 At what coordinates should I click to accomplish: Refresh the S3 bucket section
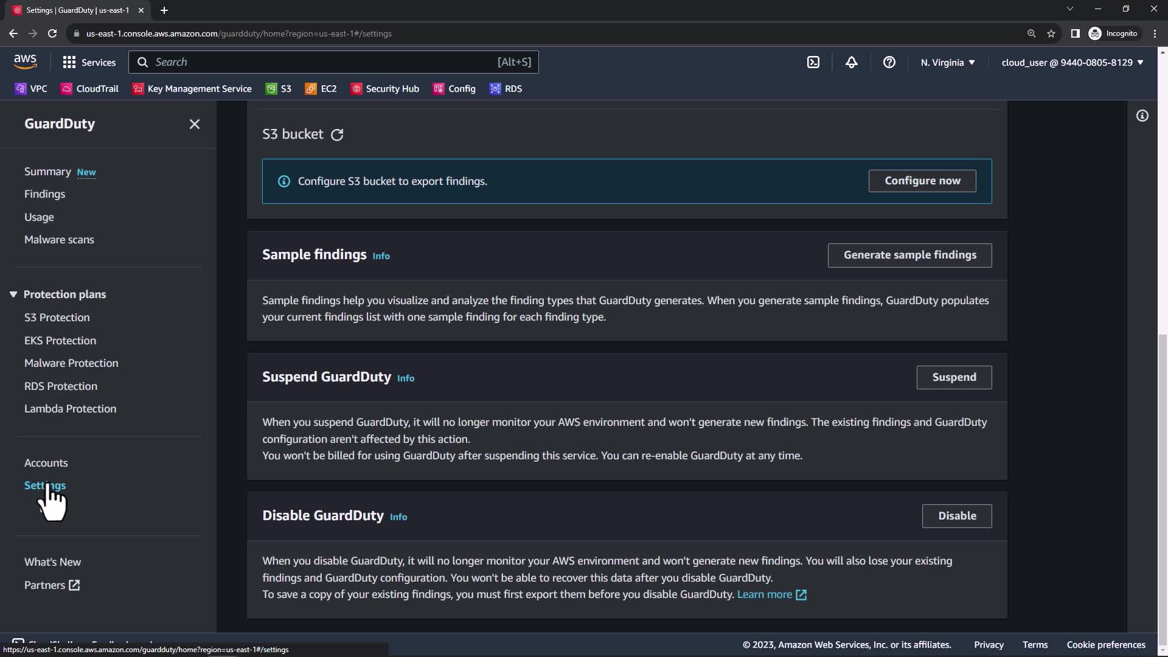337,134
